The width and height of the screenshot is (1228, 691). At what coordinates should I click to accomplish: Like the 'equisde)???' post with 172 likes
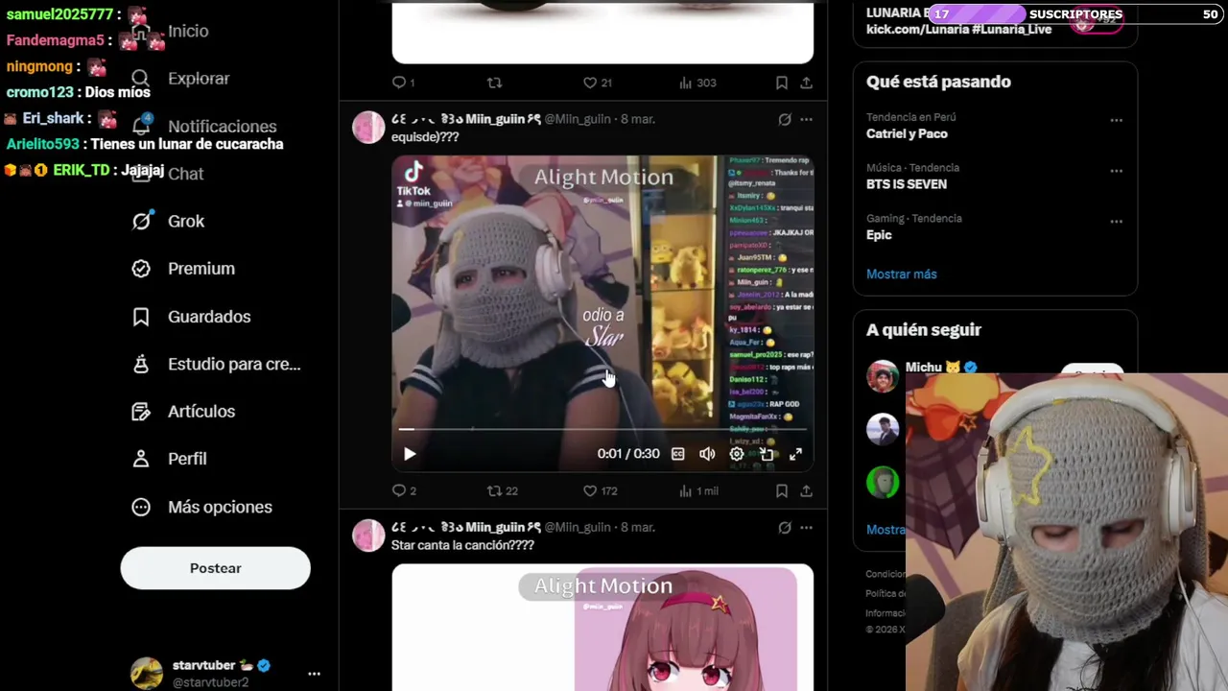(x=590, y=490)
